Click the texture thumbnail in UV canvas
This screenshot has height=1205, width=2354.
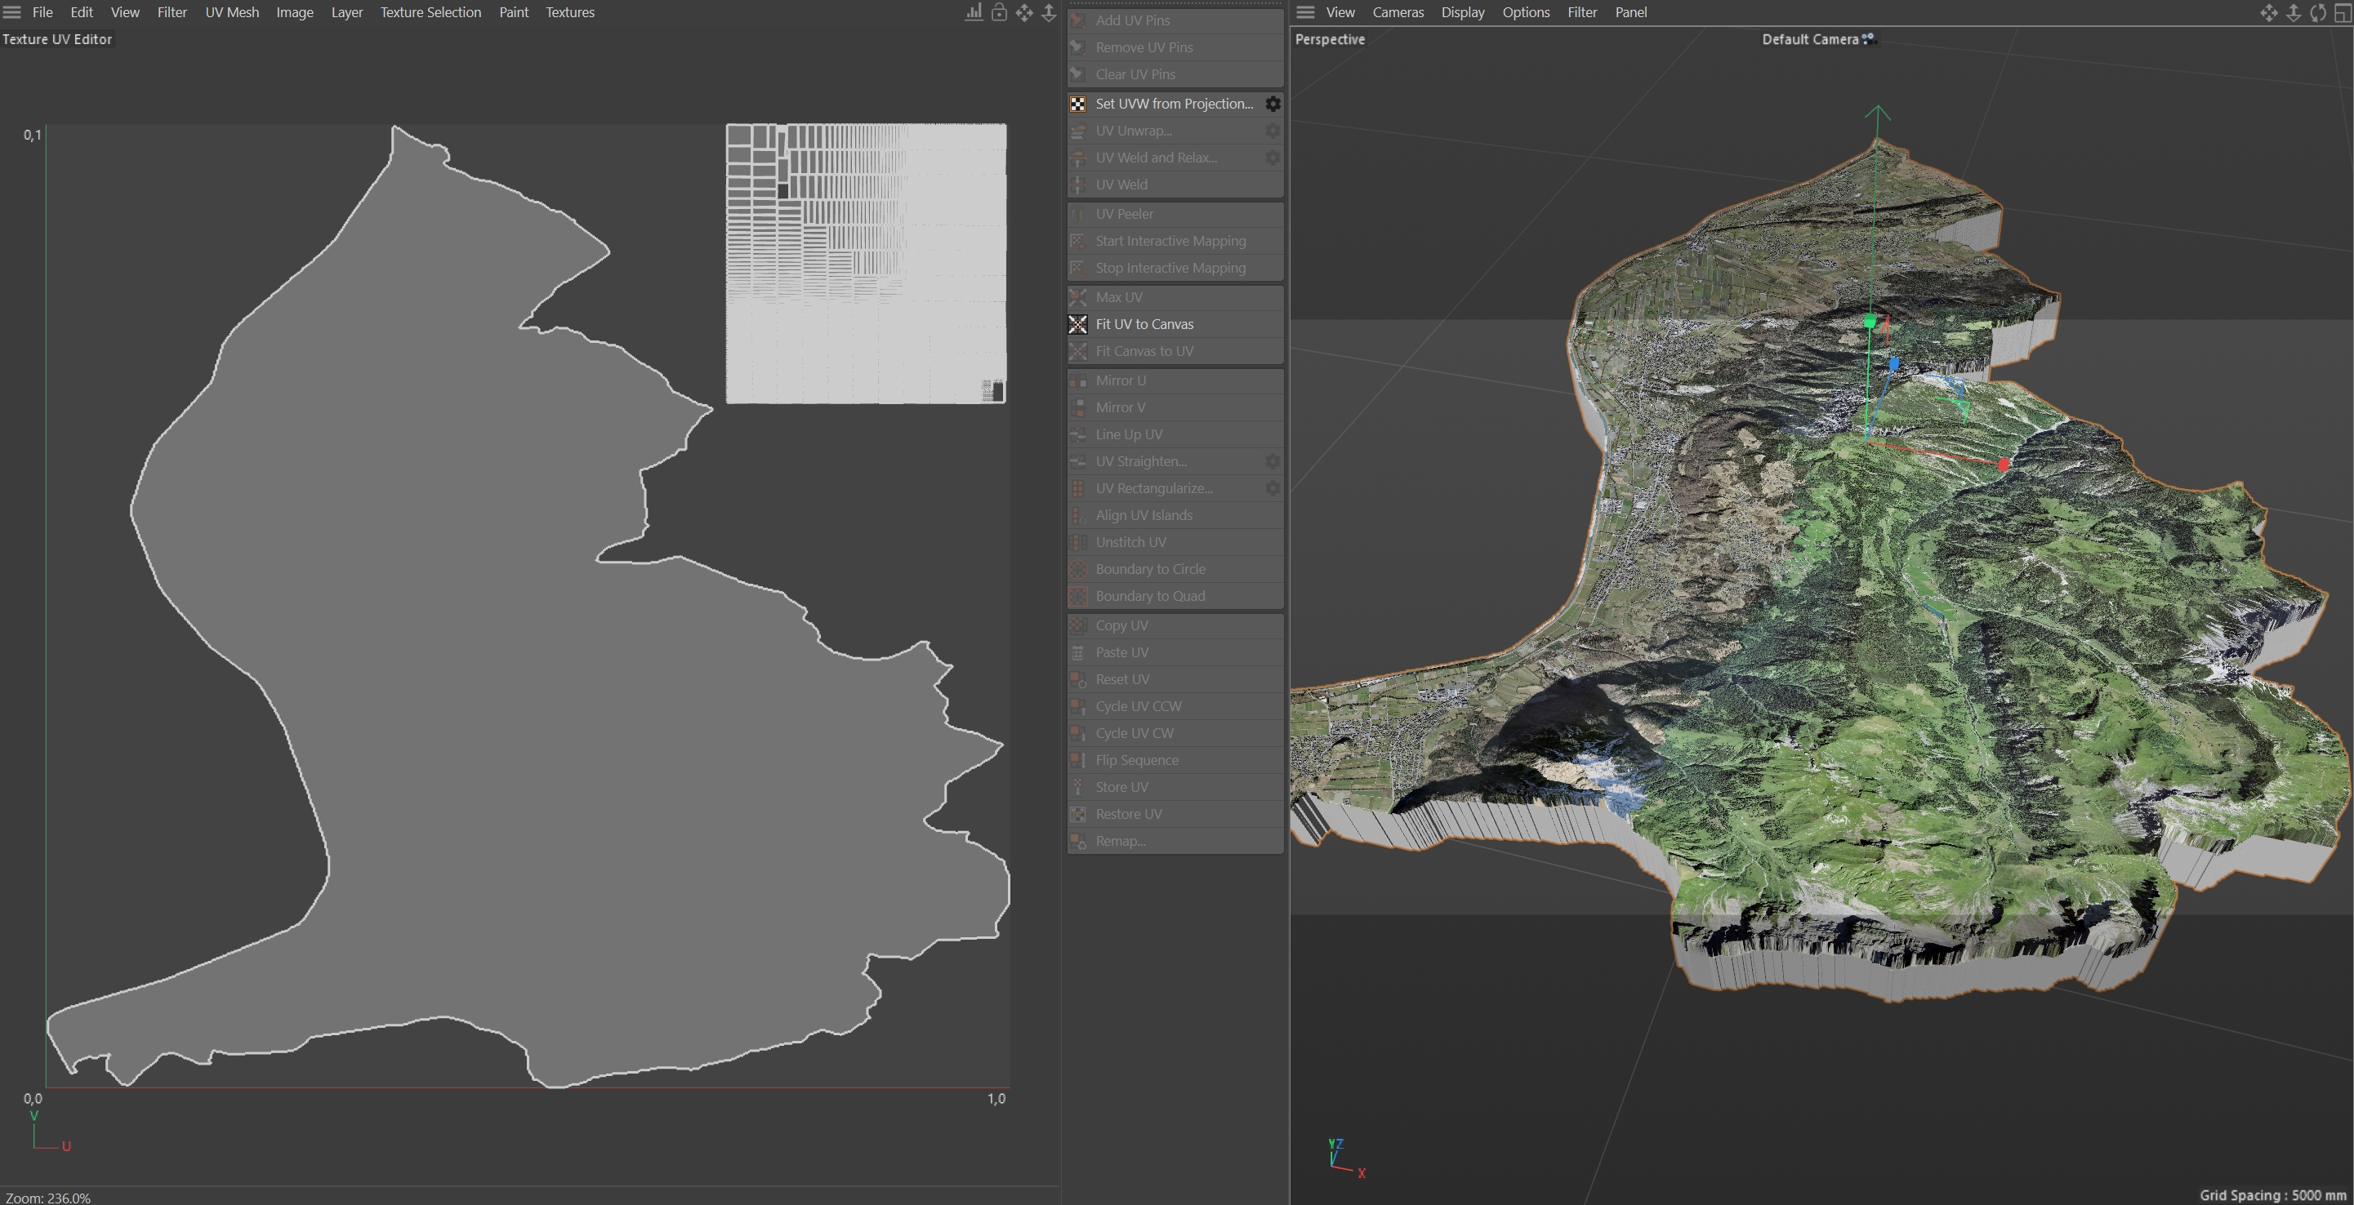865,263
